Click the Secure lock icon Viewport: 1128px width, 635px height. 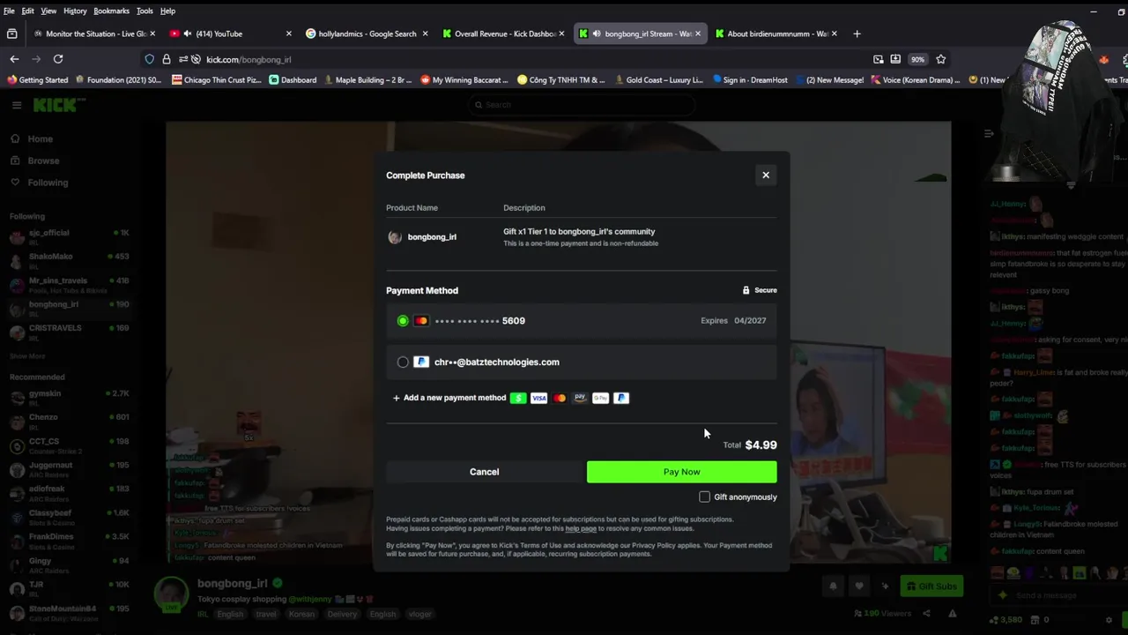pos(746,290)
